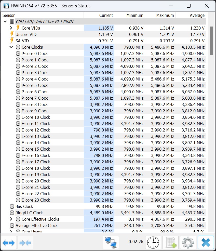Select the P-core 7 Clock row label
Image resolution: width=216 pixels, height=251 pixels.
click(35, 98)
